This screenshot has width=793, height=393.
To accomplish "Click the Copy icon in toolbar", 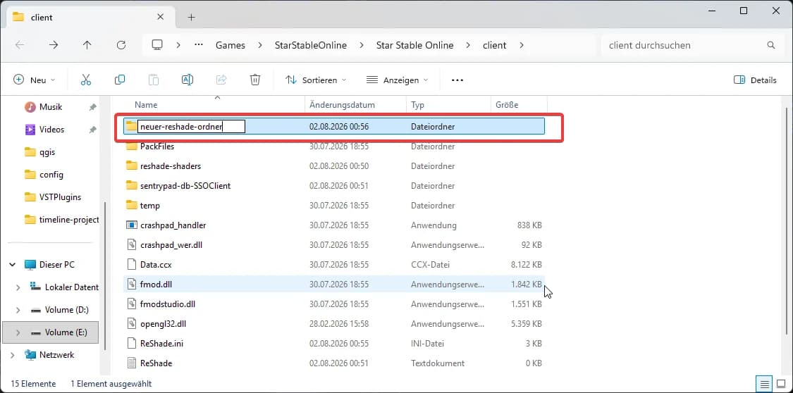I will pyautogui.click(x=120, y=80).
